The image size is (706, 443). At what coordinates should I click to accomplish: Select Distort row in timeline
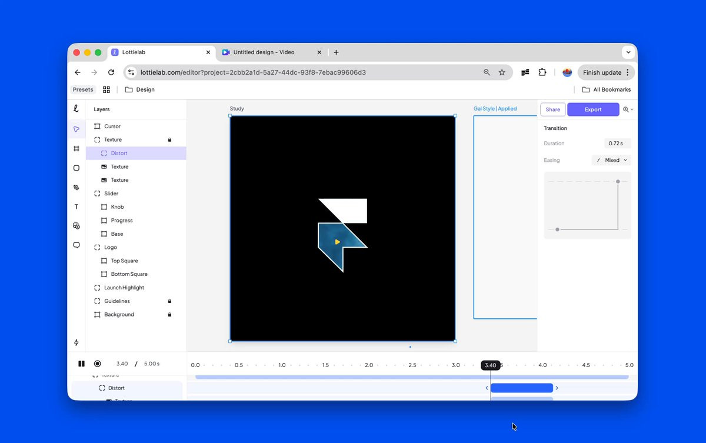point(127,388)
